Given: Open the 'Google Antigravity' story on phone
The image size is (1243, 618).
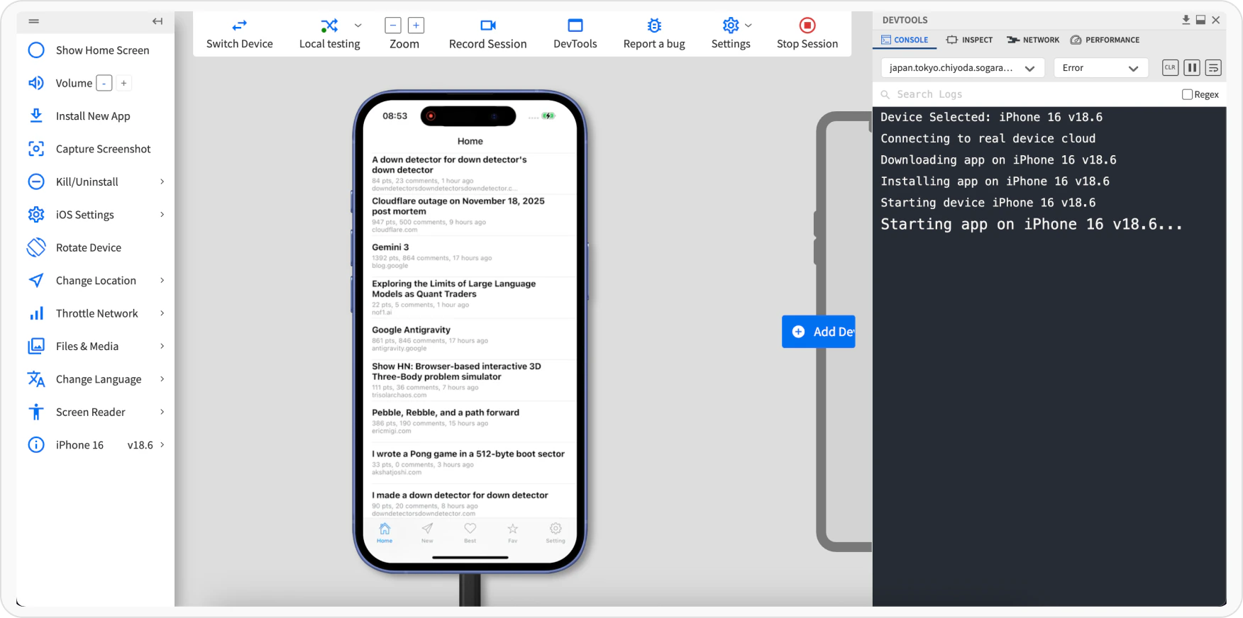Looking at the screenshot, I should [470, 339].
